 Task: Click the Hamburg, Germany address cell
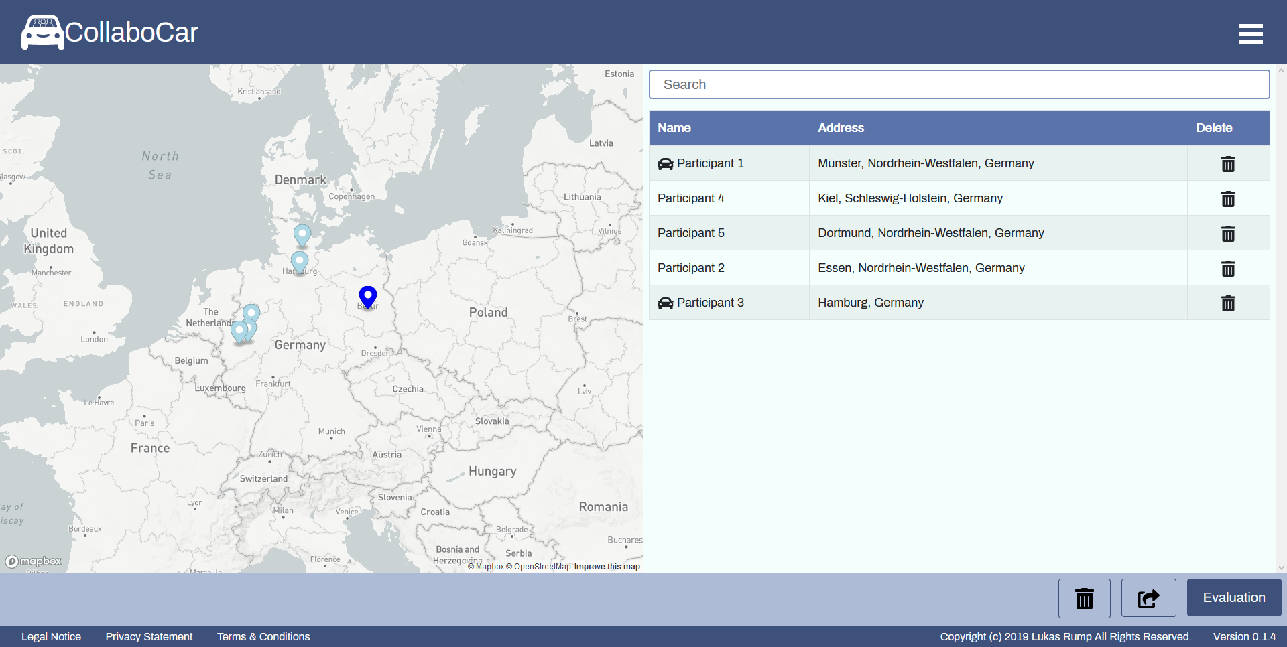(x=998, y=303)
